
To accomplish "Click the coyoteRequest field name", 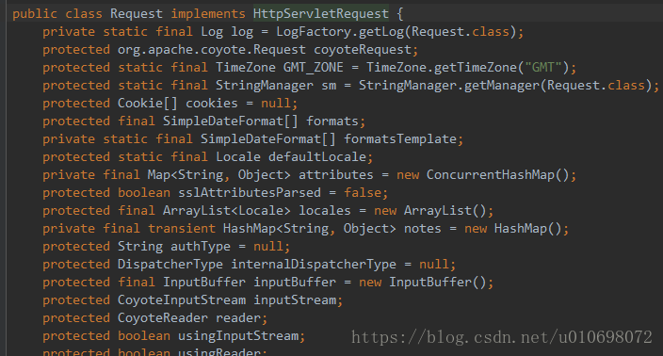I will [x=363, y=50].
